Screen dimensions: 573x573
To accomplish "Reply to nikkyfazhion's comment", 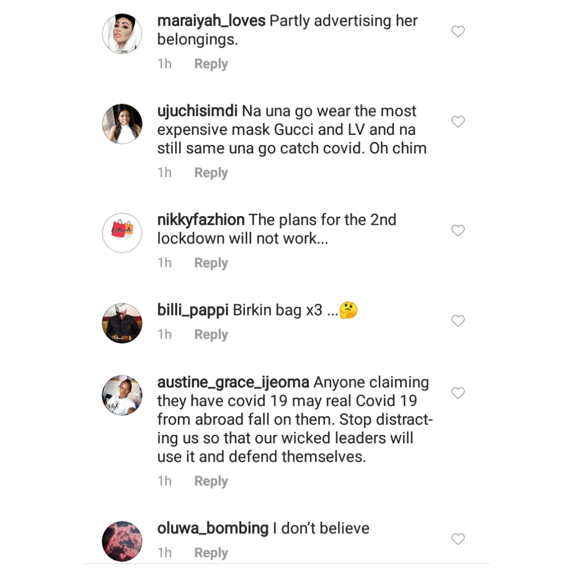I will pyautogui.click(x=211, y=262).
